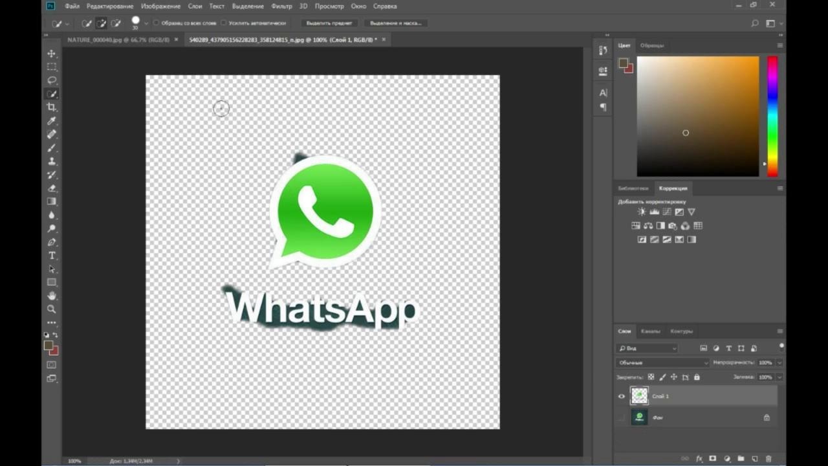Select the Zoom magnifier tool
The image size is (828, 466).
[52, 309]
